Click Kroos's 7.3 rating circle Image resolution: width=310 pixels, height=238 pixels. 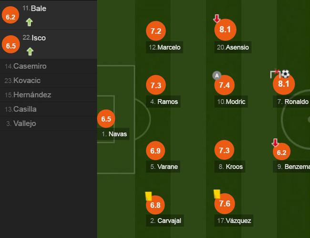[x=224, y=150]
